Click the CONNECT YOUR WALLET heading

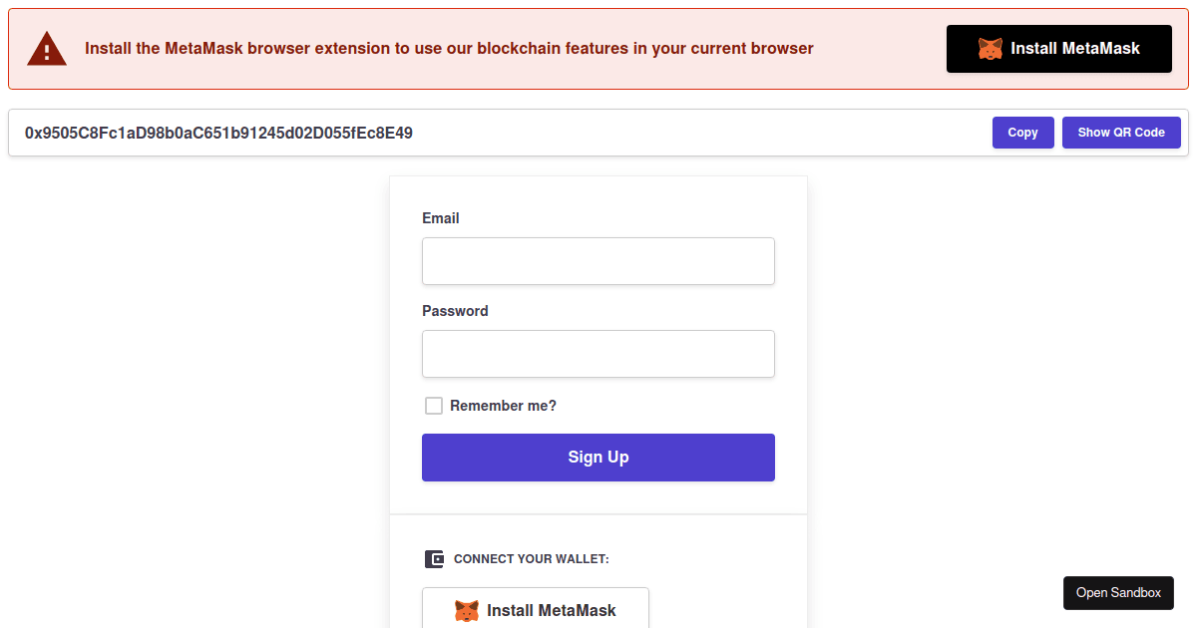531,559
